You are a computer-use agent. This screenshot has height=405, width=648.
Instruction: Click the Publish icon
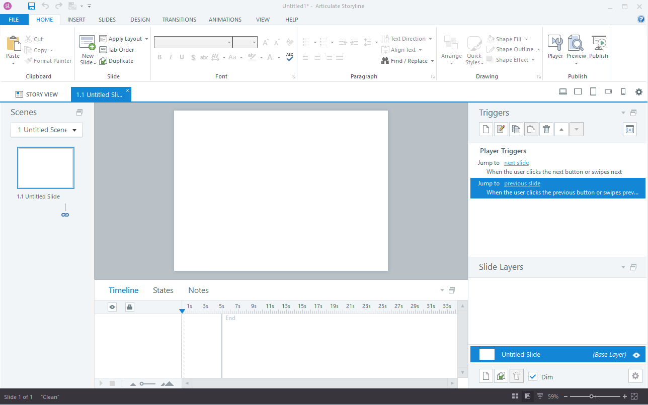coord(599,47)
